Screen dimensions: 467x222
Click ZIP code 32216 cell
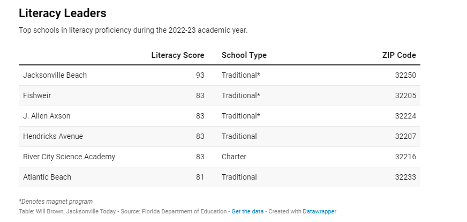click(x=405, y=157)
